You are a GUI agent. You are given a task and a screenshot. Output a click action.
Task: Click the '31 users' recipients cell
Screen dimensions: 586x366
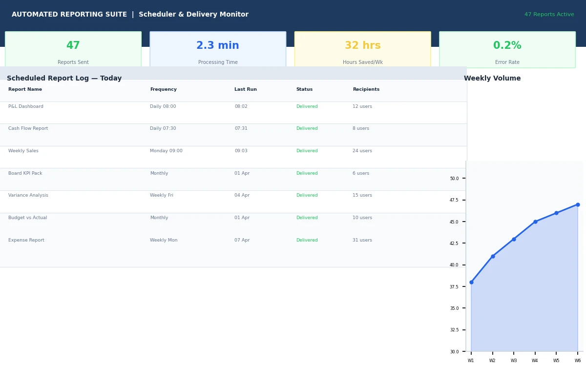coord(362,241)
